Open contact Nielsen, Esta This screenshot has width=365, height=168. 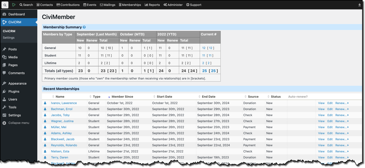(x=60, y=151)
